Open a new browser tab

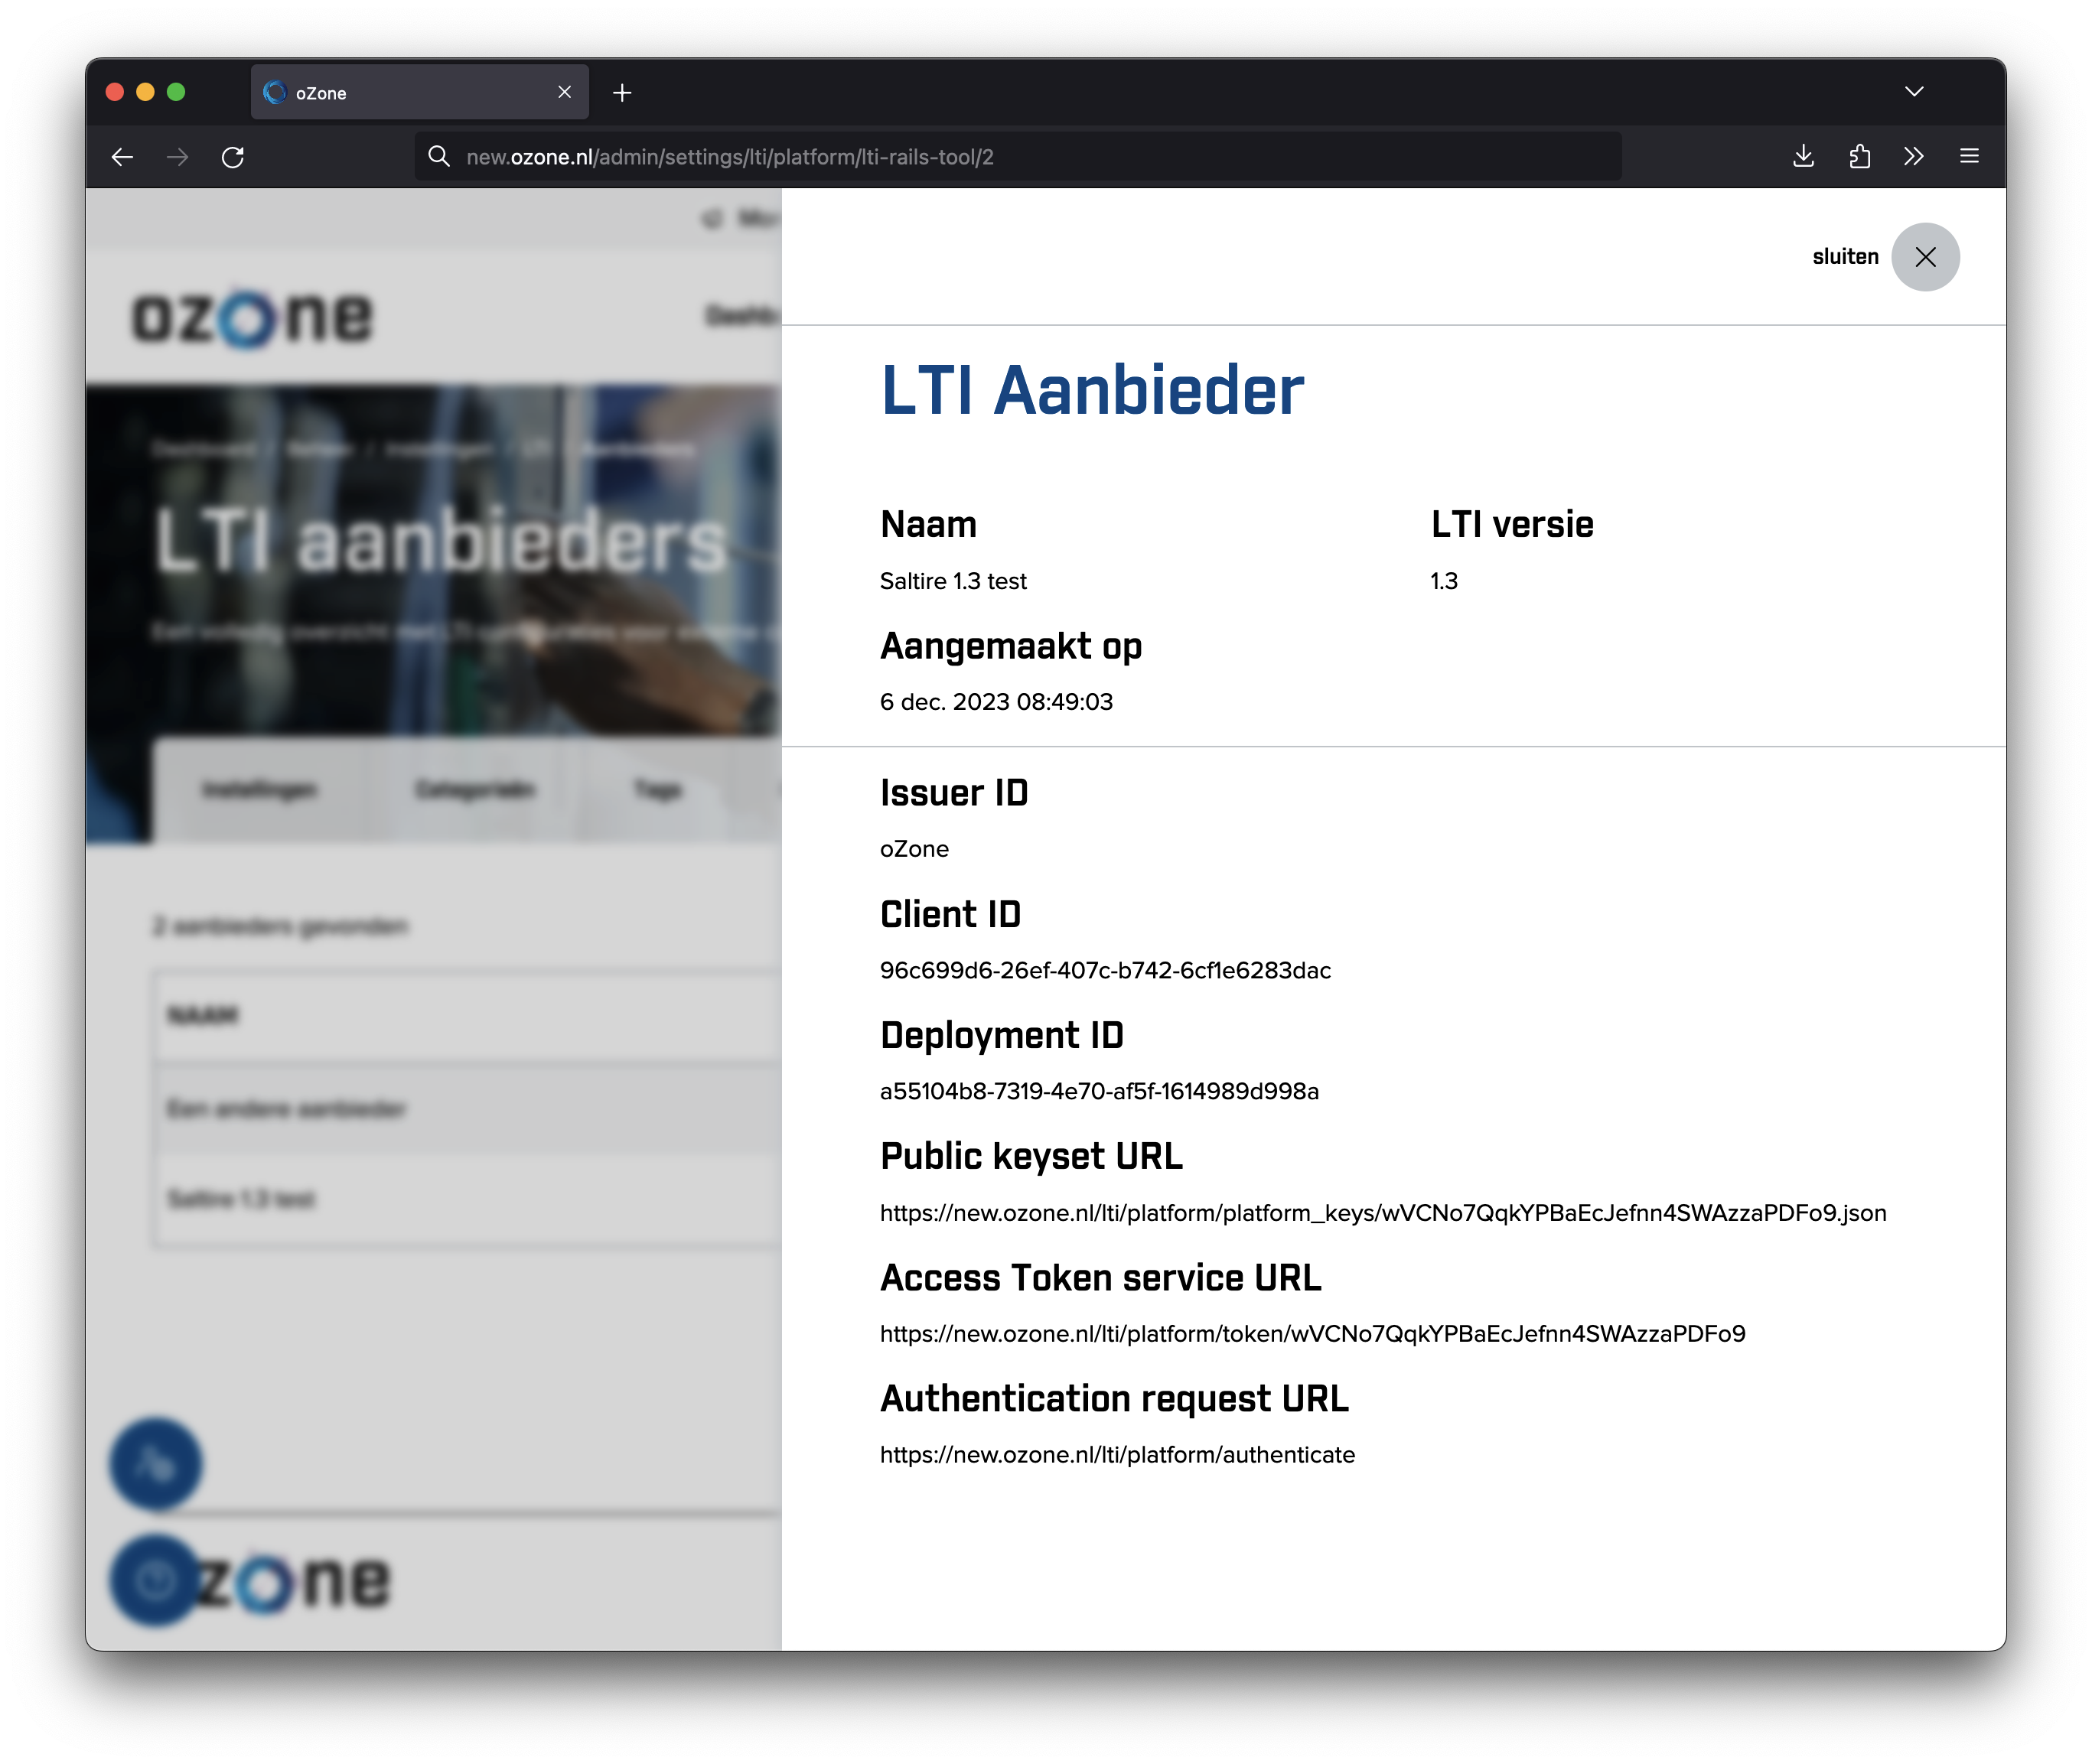622,93
